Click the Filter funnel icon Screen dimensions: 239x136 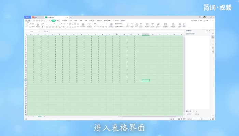coord(132,24)
